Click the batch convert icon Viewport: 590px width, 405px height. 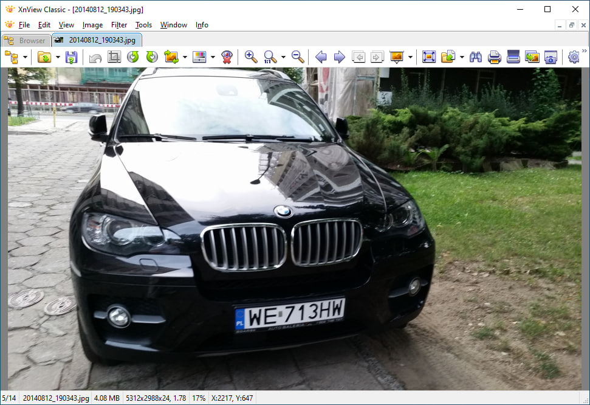coord(532,57)
